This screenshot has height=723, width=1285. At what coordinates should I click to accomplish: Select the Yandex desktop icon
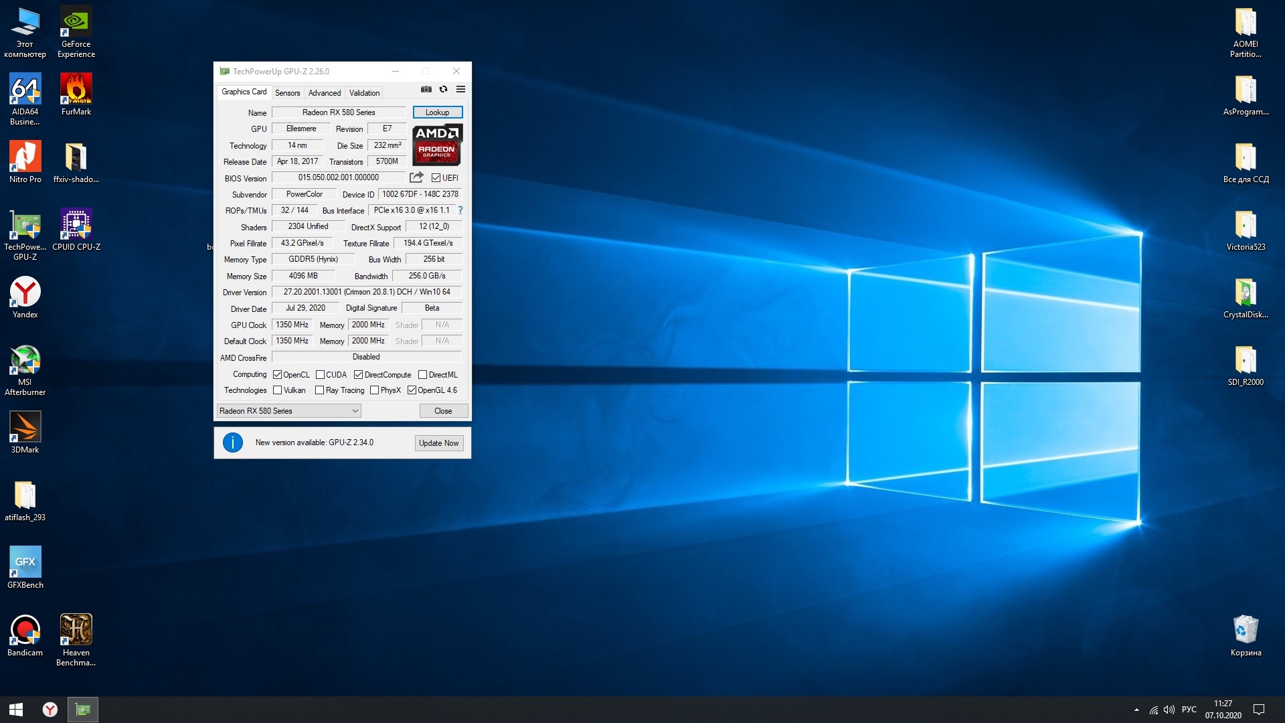pyautogui.click(x=25, y=297)
